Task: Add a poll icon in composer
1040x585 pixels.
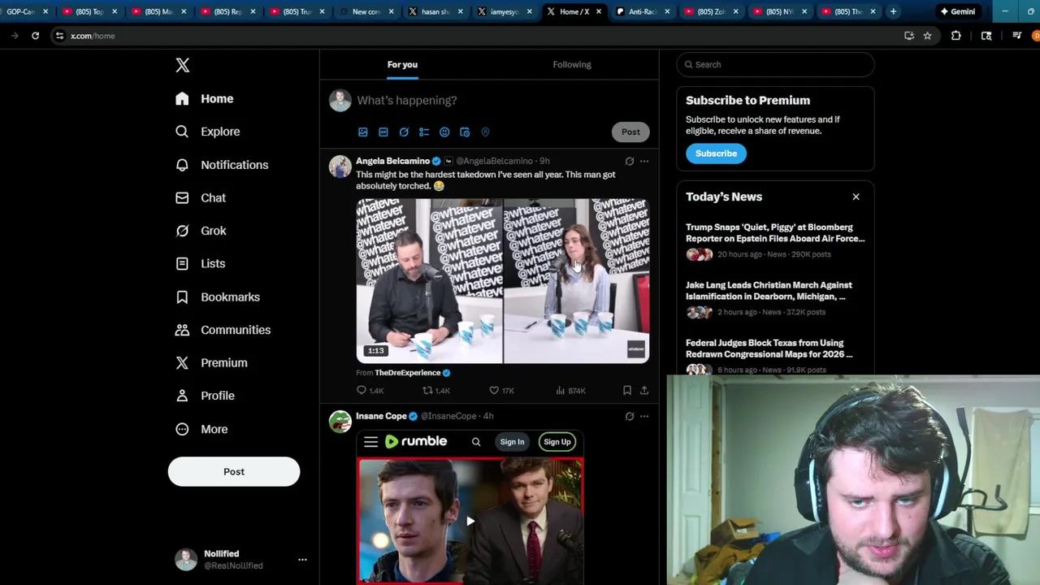Action: [424, 132]
